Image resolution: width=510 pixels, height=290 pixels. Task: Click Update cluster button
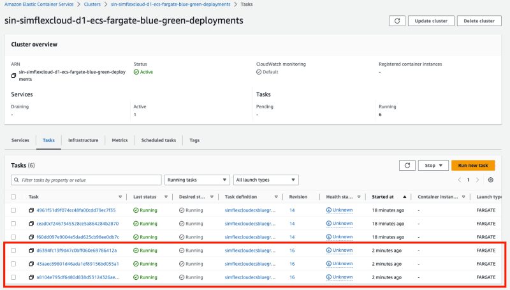tap(431, 21)
